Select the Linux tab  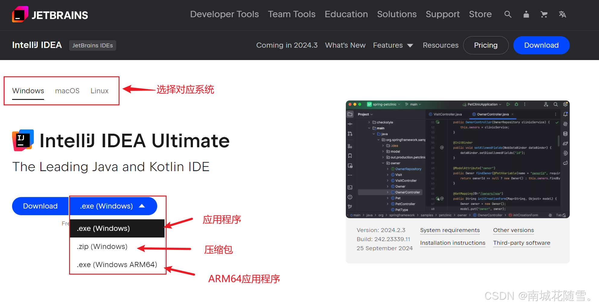point(100,91)
